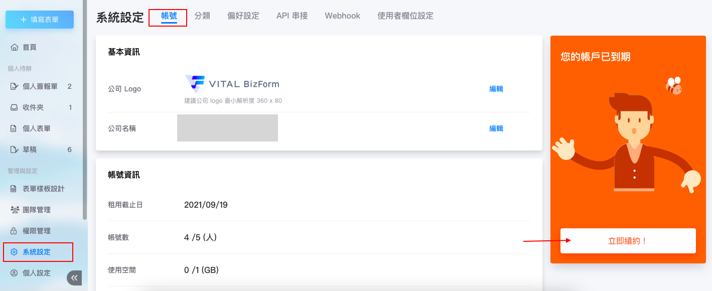Click the 個人簽報單 sidebar icon
The image size is (712, 291).
15,86
